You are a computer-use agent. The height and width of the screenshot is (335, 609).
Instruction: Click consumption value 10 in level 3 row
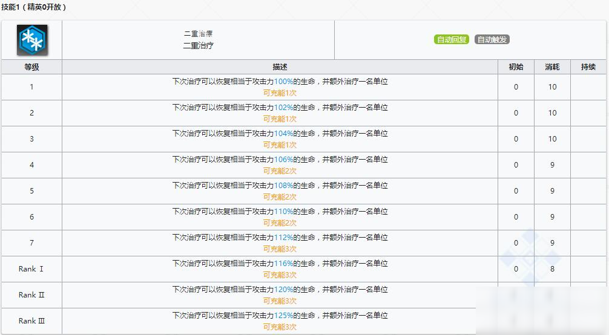pyautogui.click(x=552, y=139)
